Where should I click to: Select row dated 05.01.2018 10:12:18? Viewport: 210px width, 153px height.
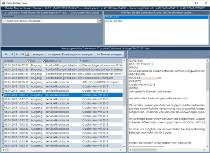click(x=63, y=99)
